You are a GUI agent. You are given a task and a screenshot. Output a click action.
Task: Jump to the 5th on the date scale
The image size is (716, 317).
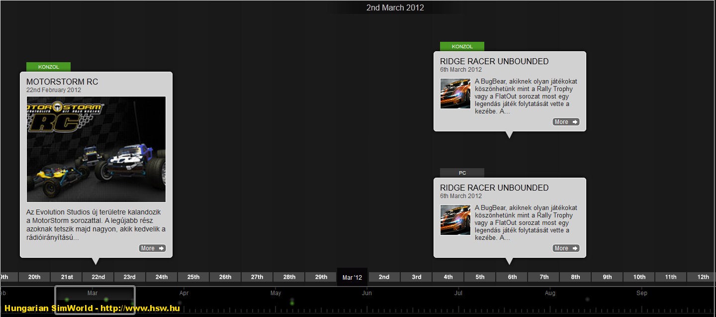(480, 277)
